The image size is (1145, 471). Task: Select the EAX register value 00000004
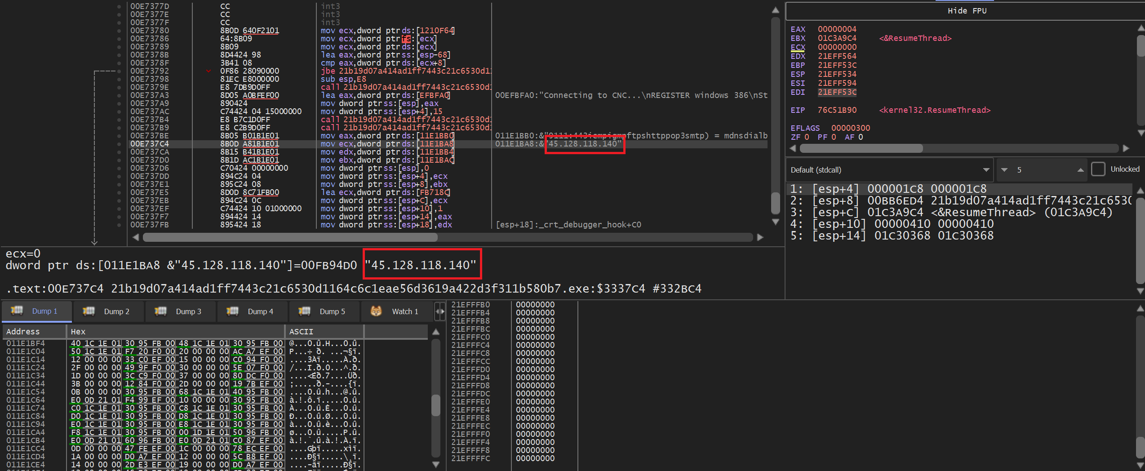(837, 29)
